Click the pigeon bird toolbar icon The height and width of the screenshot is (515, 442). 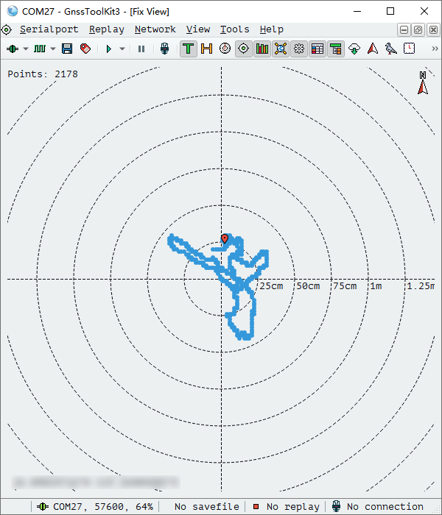(x=390, y=49)
